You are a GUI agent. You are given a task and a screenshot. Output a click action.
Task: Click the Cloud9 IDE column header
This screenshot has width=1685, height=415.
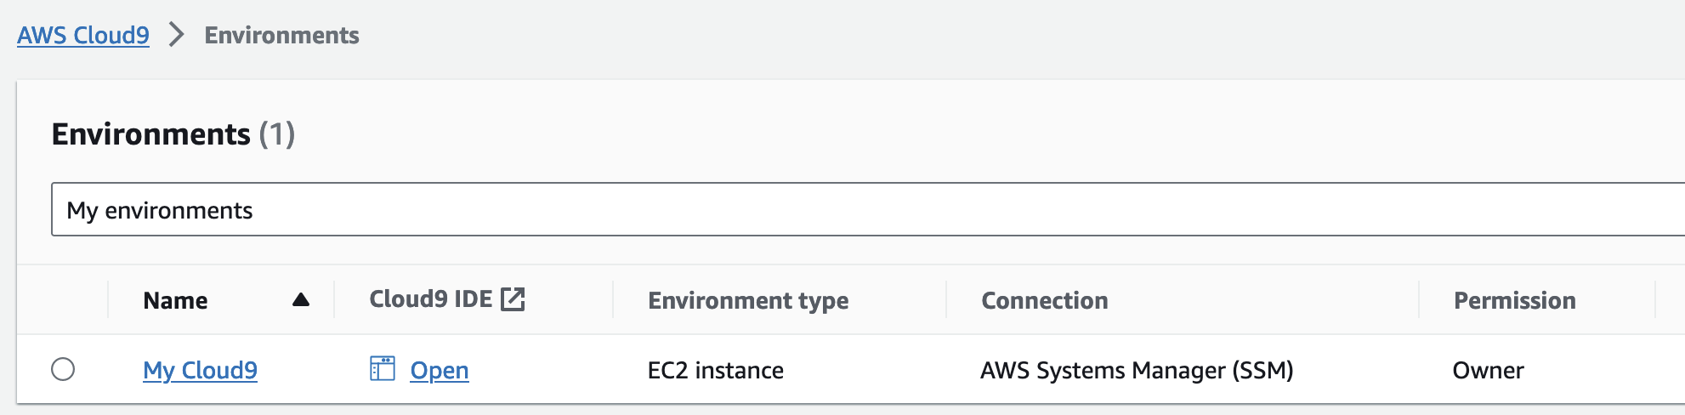[430, 299]
